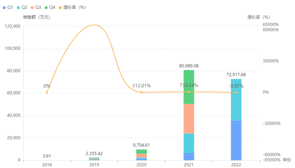Select the orange Q3 segment of 2021 bar
Image resolution: width=295 pixels, height=168 pixels.
(x=189, y=119)
